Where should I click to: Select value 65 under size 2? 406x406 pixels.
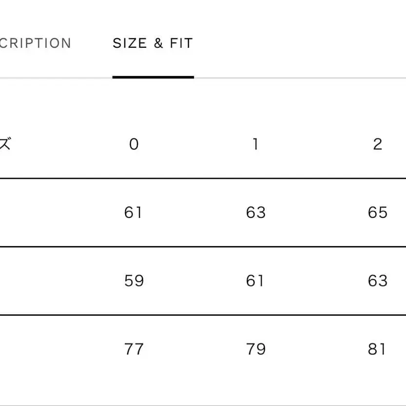(x=377, y=213)
